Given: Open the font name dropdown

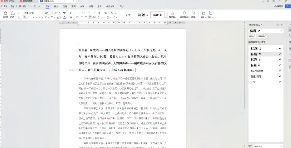Looking at the screenshot, I should coord(42,13).
